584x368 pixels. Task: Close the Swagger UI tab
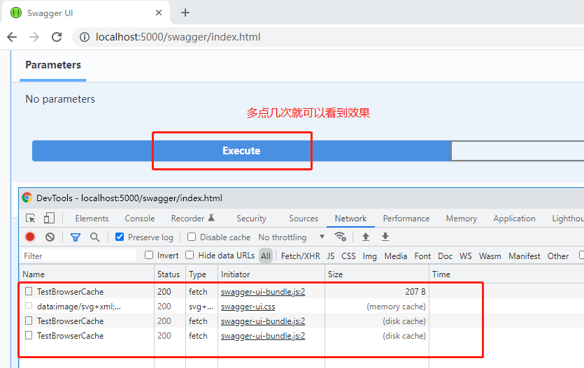[x=159, y=13]
